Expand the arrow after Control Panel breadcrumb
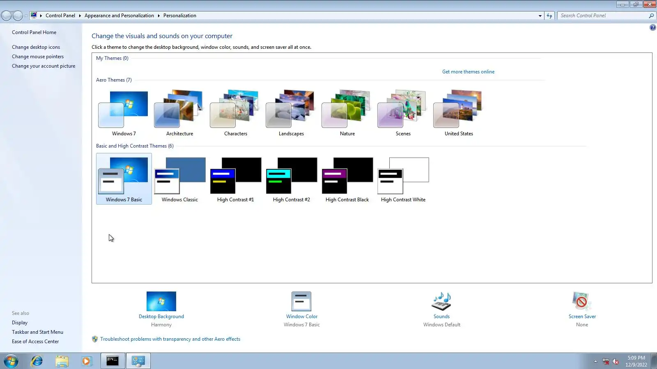Viewport: 657px width, 369px height. [80, 16]
